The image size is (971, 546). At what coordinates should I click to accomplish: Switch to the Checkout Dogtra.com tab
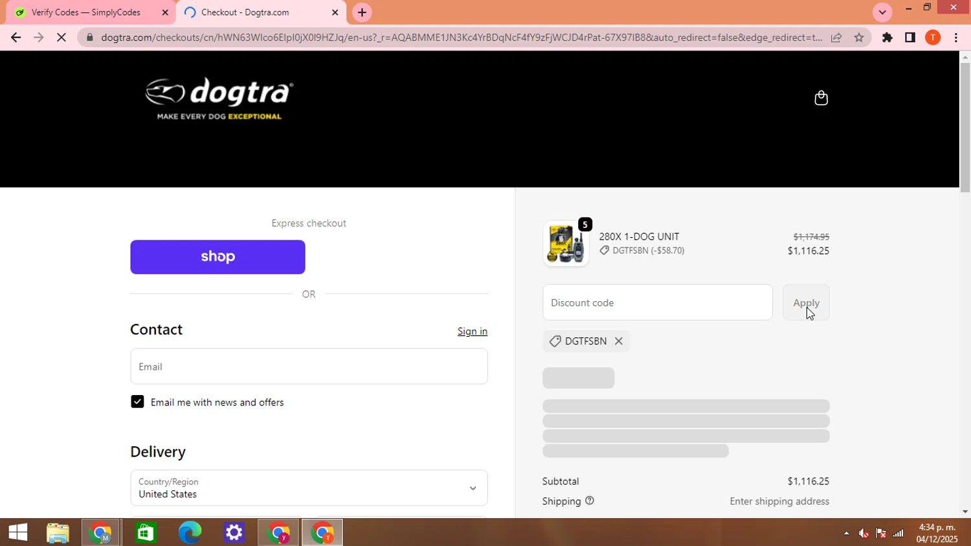[261, 12]
